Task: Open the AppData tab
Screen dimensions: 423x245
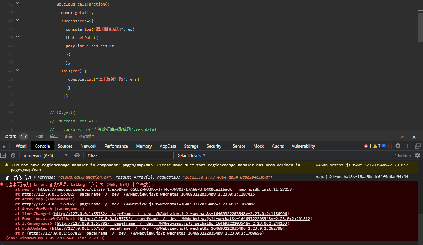Action: [x=168, y=146]
